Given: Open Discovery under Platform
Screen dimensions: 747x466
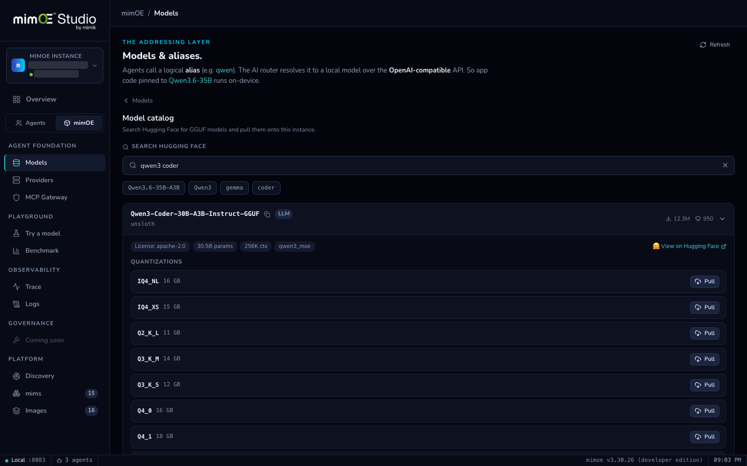Looking at the screenshot, I should point(55,376).
